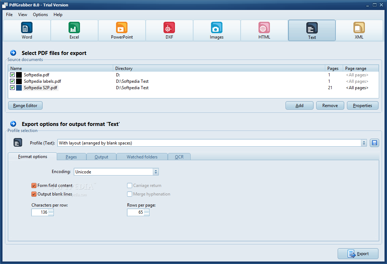Adjust Characters per row spinner arrows
Screen dimensions: 387x264
[51, 212]
